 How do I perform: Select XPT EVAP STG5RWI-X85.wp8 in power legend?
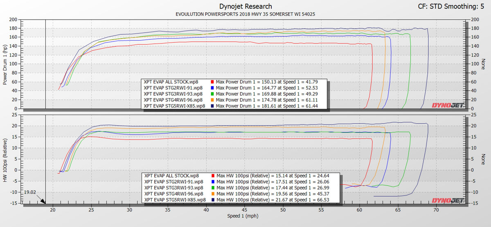pos(174,106)
